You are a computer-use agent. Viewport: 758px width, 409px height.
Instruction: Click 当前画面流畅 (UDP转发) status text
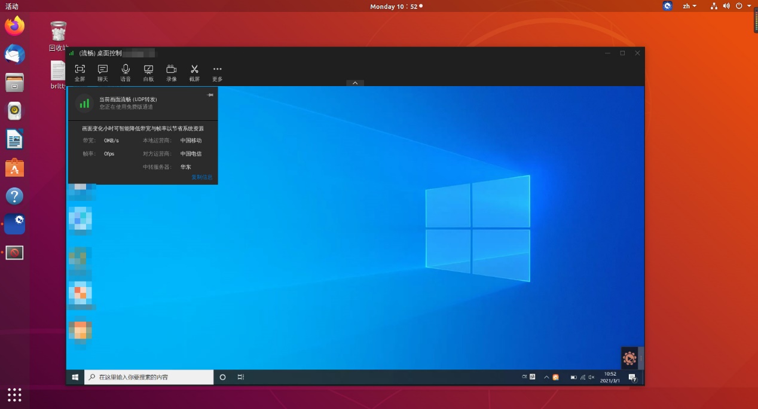128,99
